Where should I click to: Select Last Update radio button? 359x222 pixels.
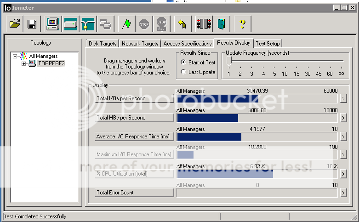tap(183, 72)
